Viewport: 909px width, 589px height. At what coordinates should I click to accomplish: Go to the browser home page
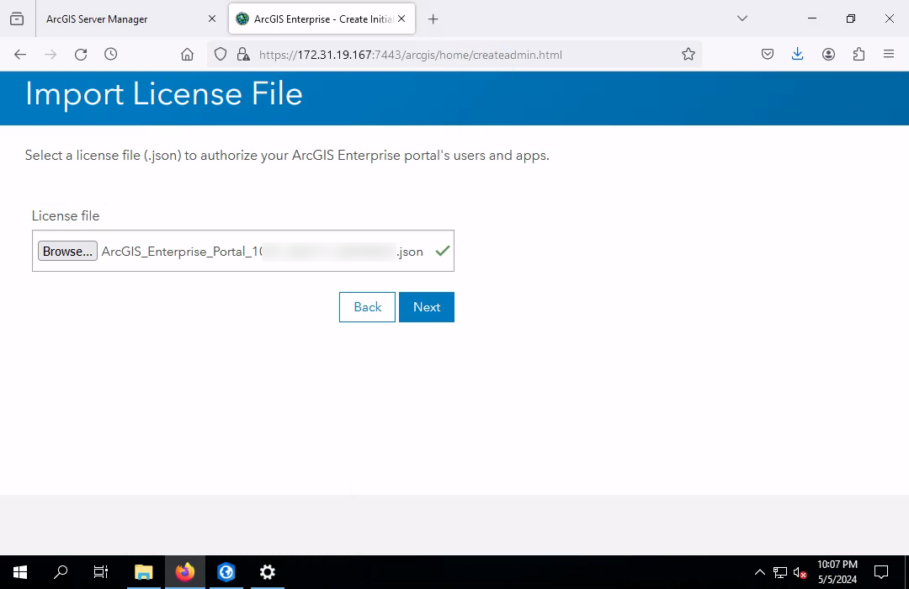(187, 55)
